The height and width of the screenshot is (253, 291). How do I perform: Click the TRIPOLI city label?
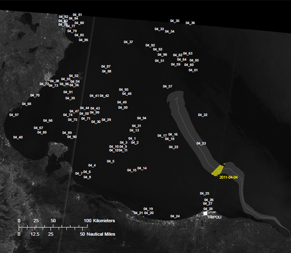214,217
